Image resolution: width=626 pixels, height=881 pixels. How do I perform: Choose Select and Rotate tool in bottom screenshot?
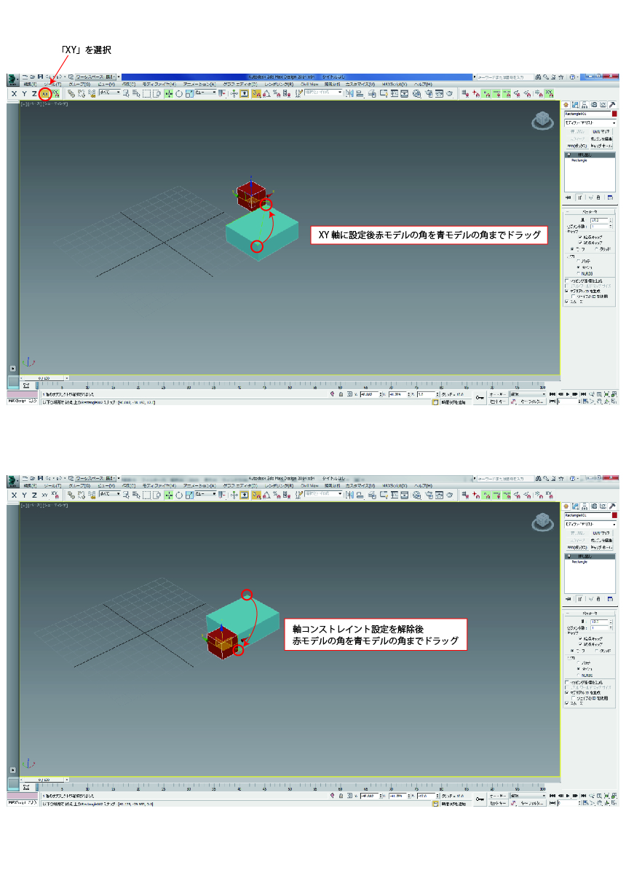(x=179, y=494)
